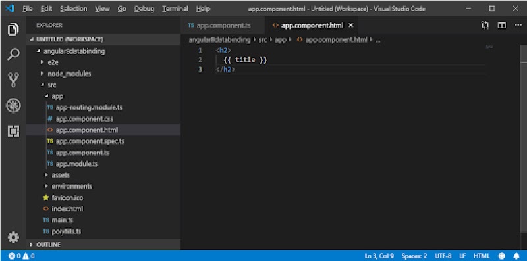Viewport: 527px width, 261px height.
Task: Open the Debug menu
Action: [144, 9]
